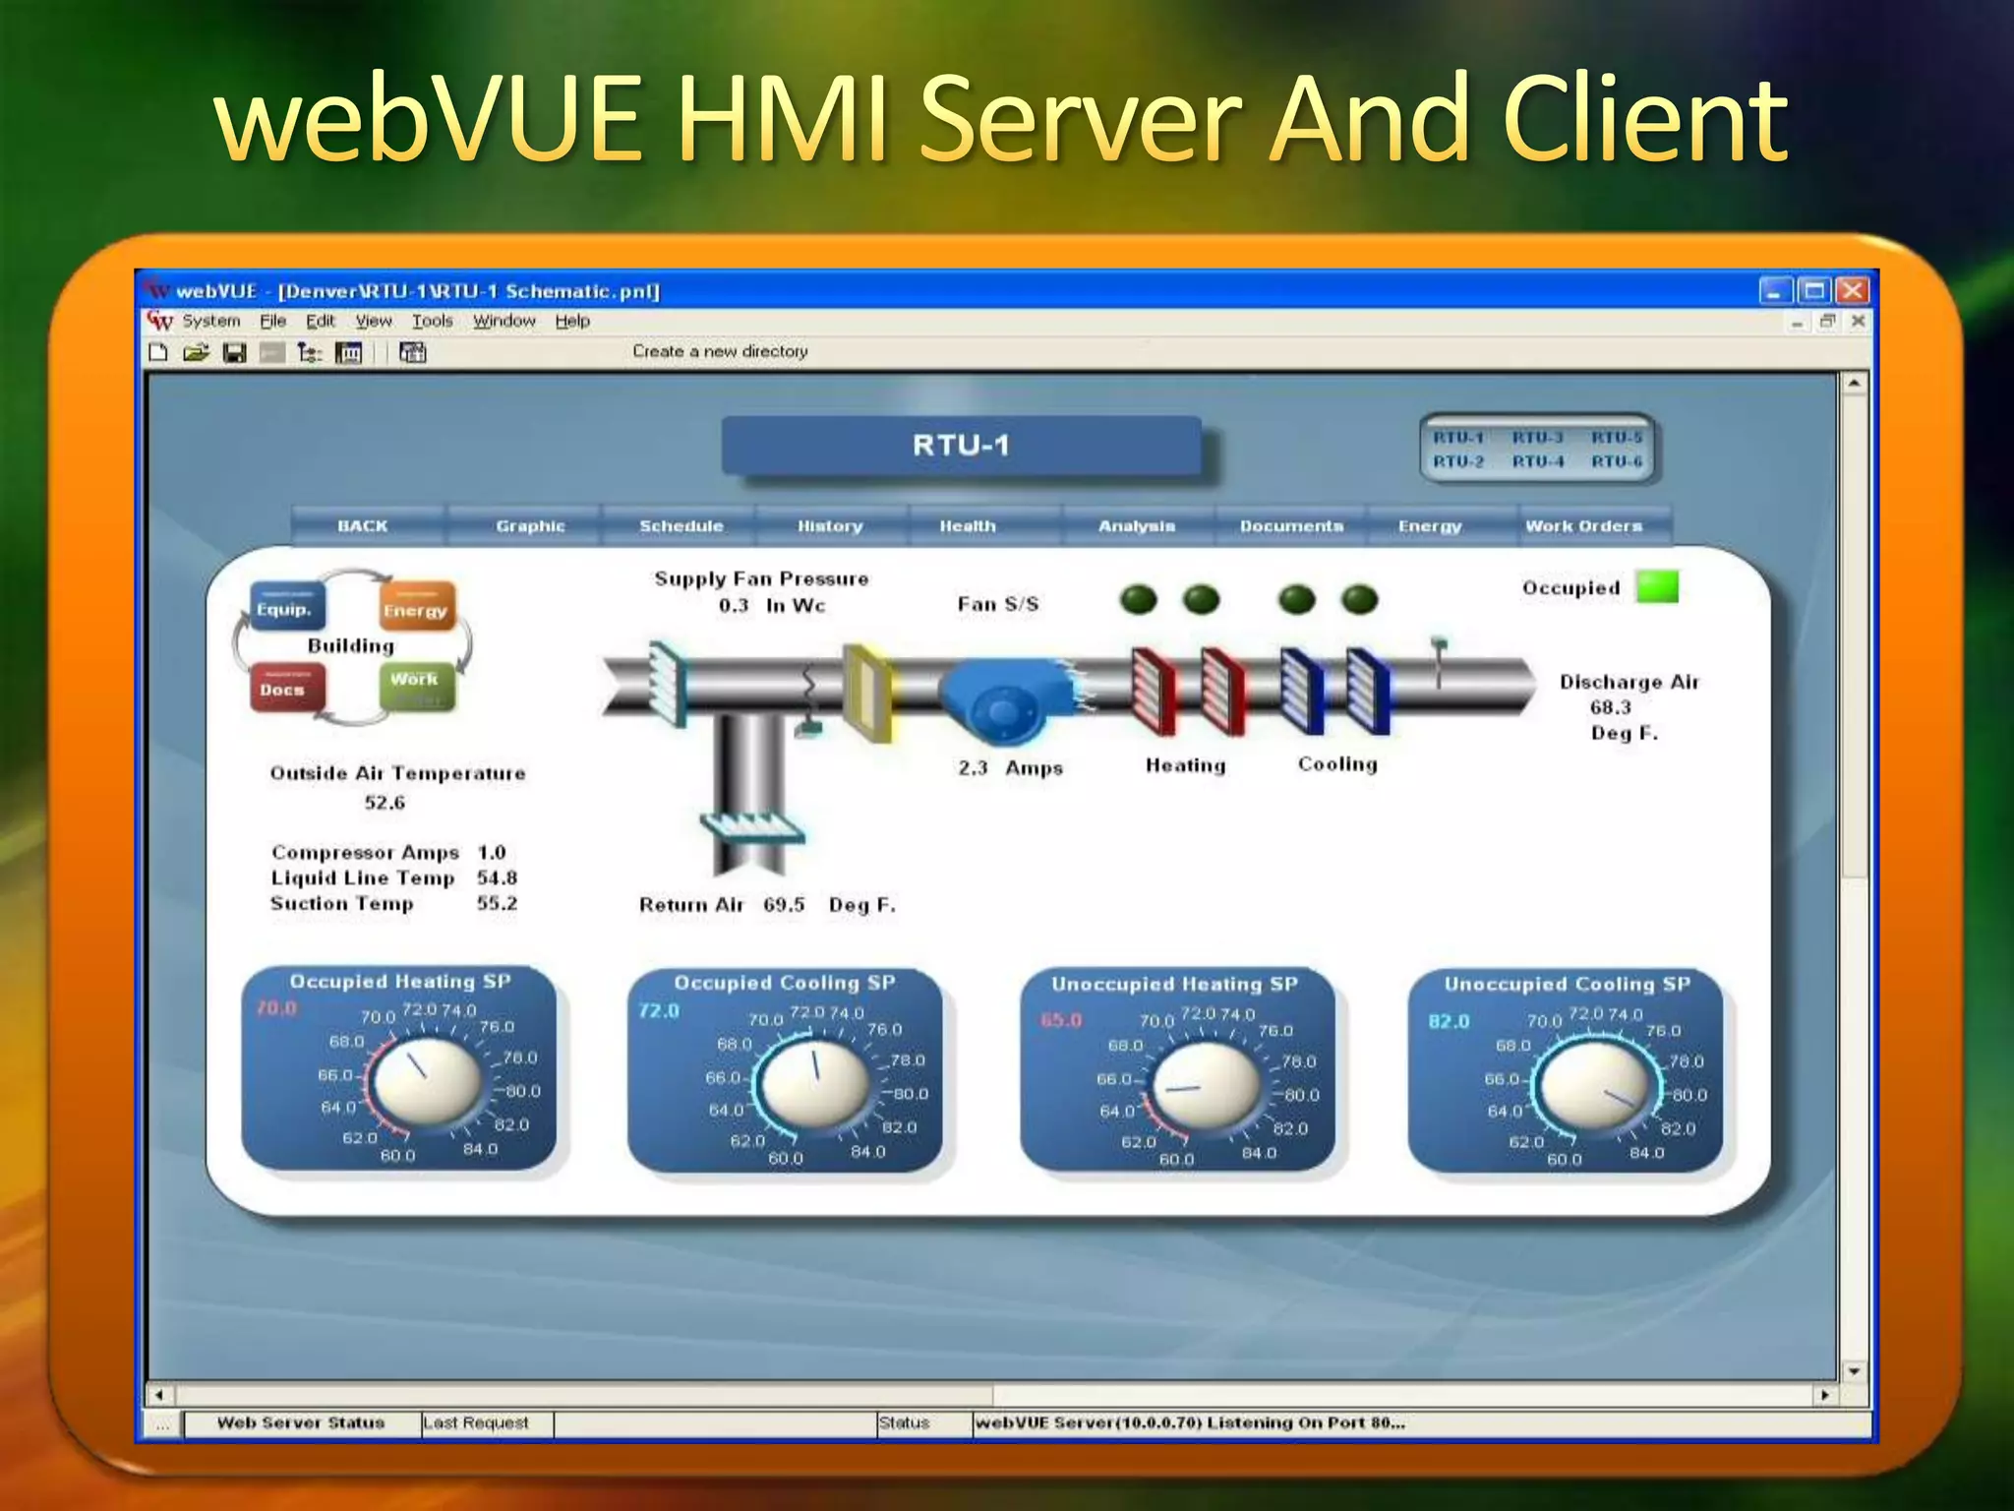Open the orange Energy building icon
Screen dimensions: 2014x1511
[x=416, y=607]
